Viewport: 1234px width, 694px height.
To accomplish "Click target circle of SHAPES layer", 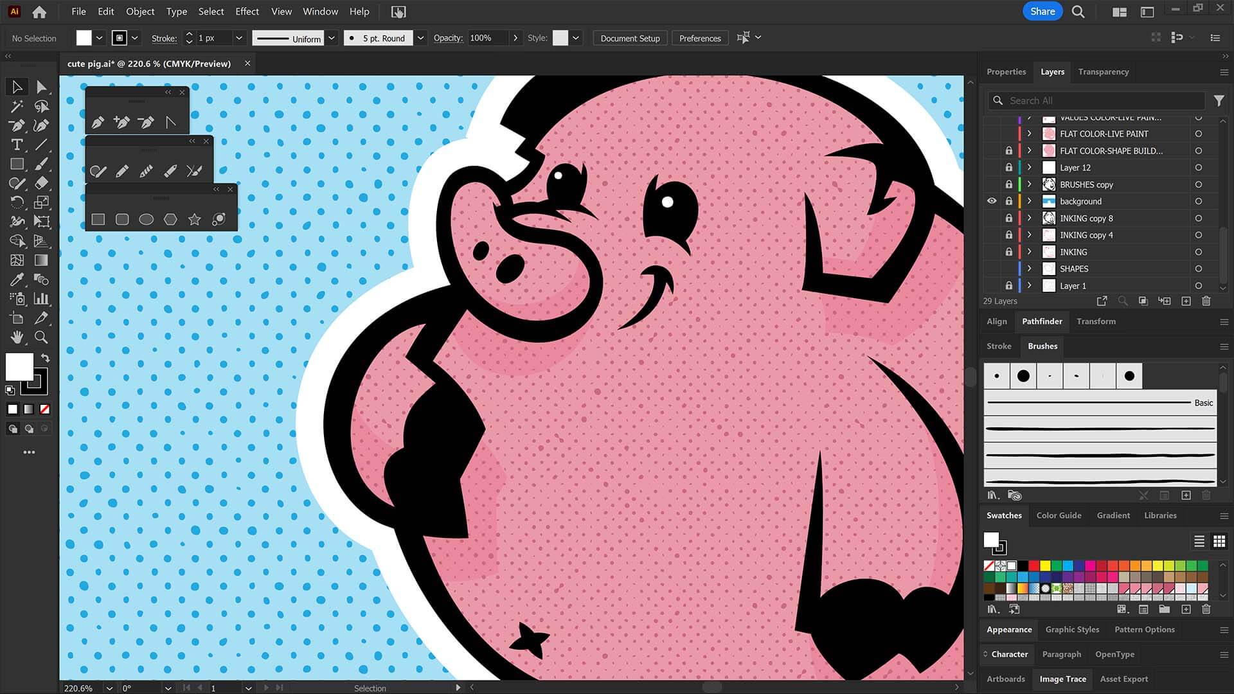I will pos(1199,269).
